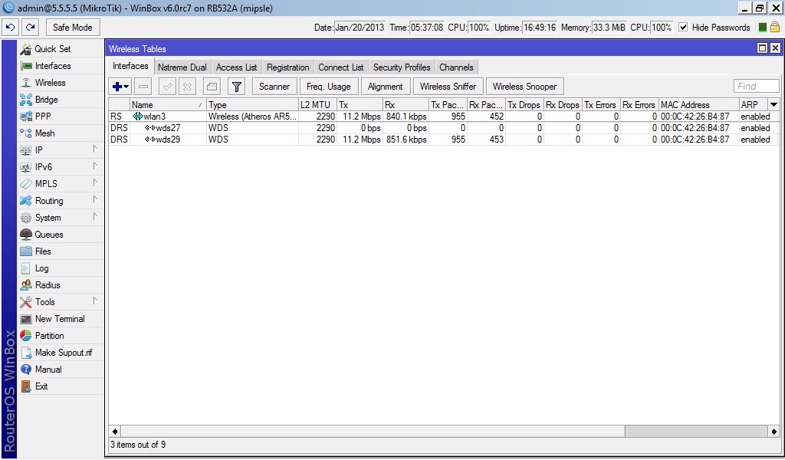Click the Freq. Usage button
The image size is (785, 460).
pos(328,87)
